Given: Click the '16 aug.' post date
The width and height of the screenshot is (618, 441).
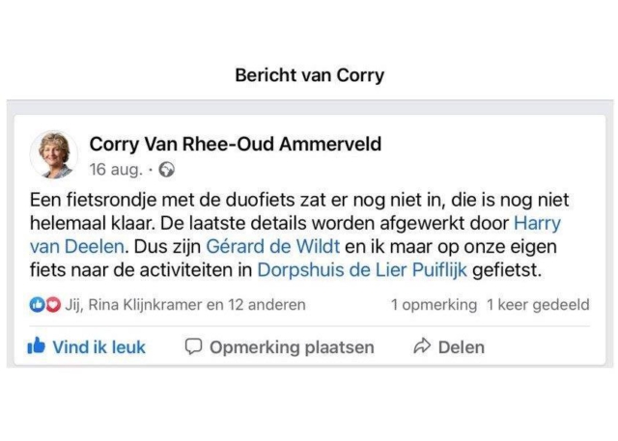Looking at the screenshot, I should [116, 170].
